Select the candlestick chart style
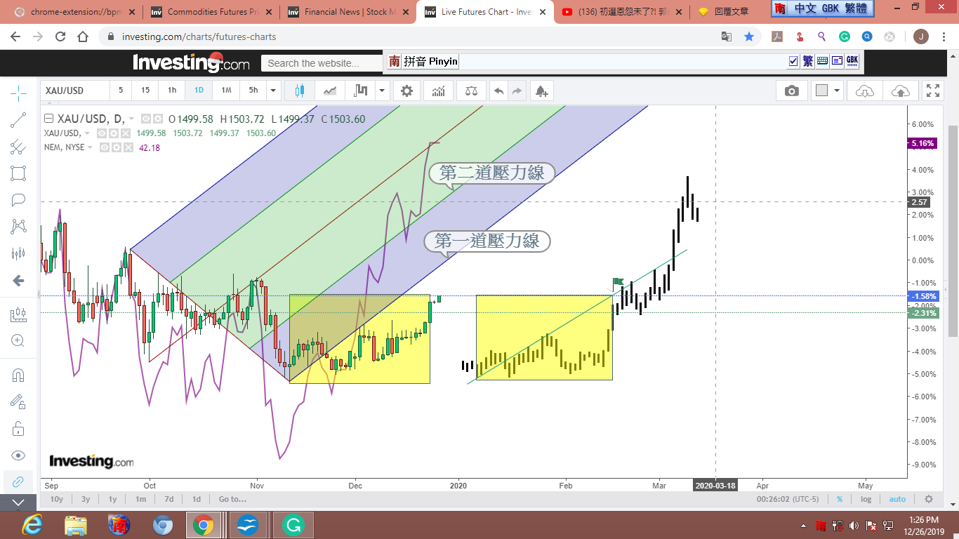This screenshot has height=539, width=959. tap(300, 91)
